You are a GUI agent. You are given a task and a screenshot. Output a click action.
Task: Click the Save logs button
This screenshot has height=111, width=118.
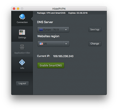95,30
